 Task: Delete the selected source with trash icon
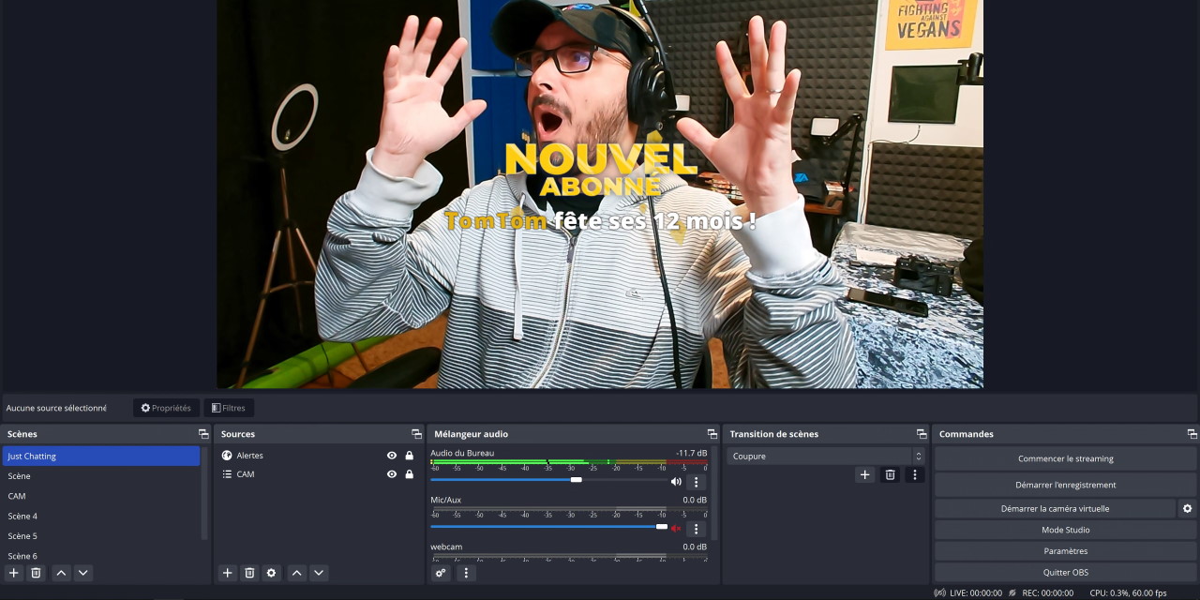click(249, 573)
